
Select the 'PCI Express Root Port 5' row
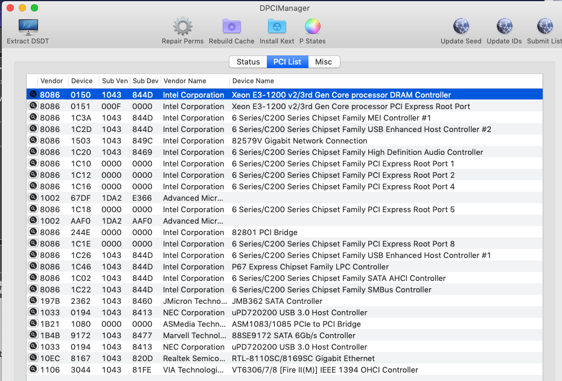pyautogui.click(x=284, y=209)
